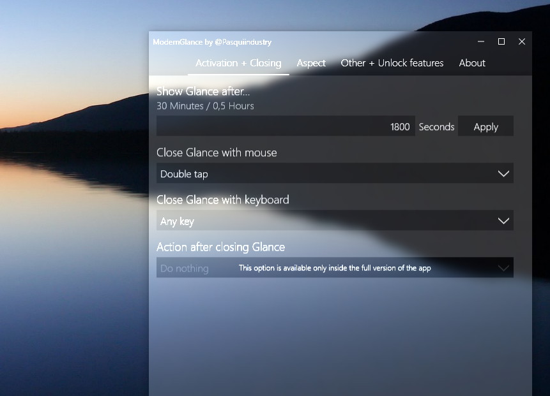
Task: Open the Double tap mouse dropdown
Action: [335, 173]
